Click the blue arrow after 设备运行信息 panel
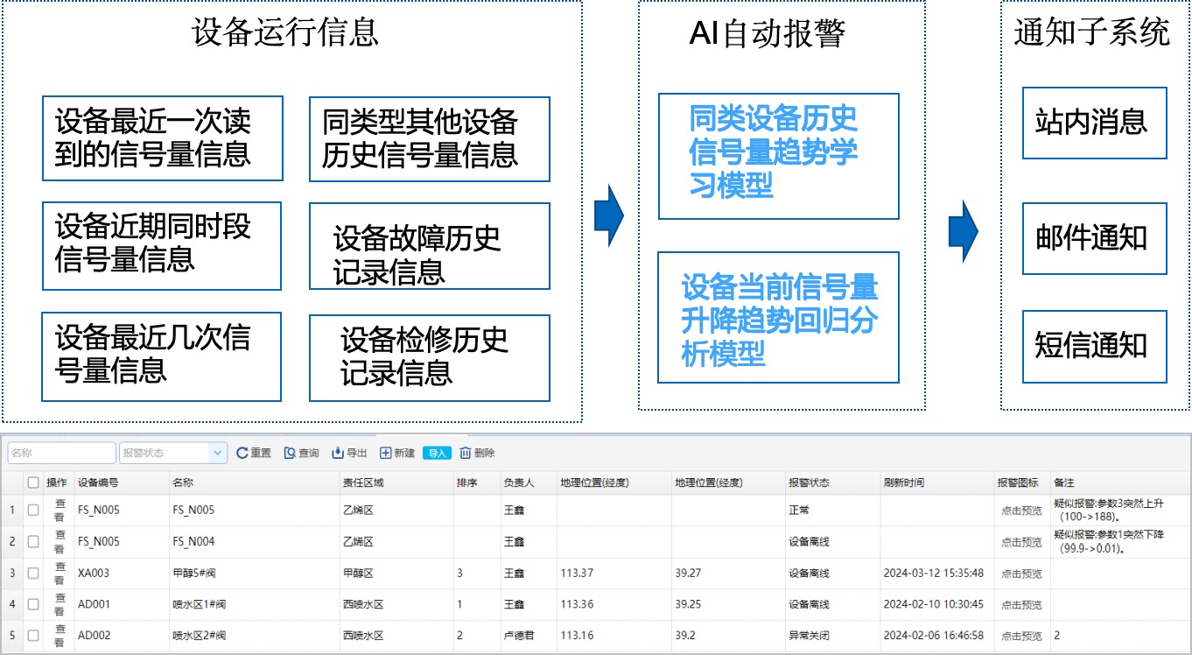The height and width of the screenshot is (655, 1192). [609, 215]
